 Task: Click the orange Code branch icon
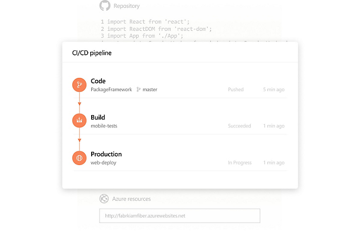click(79, 85)
